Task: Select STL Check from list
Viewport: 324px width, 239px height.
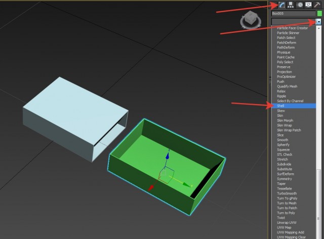Action: (285, 155)
